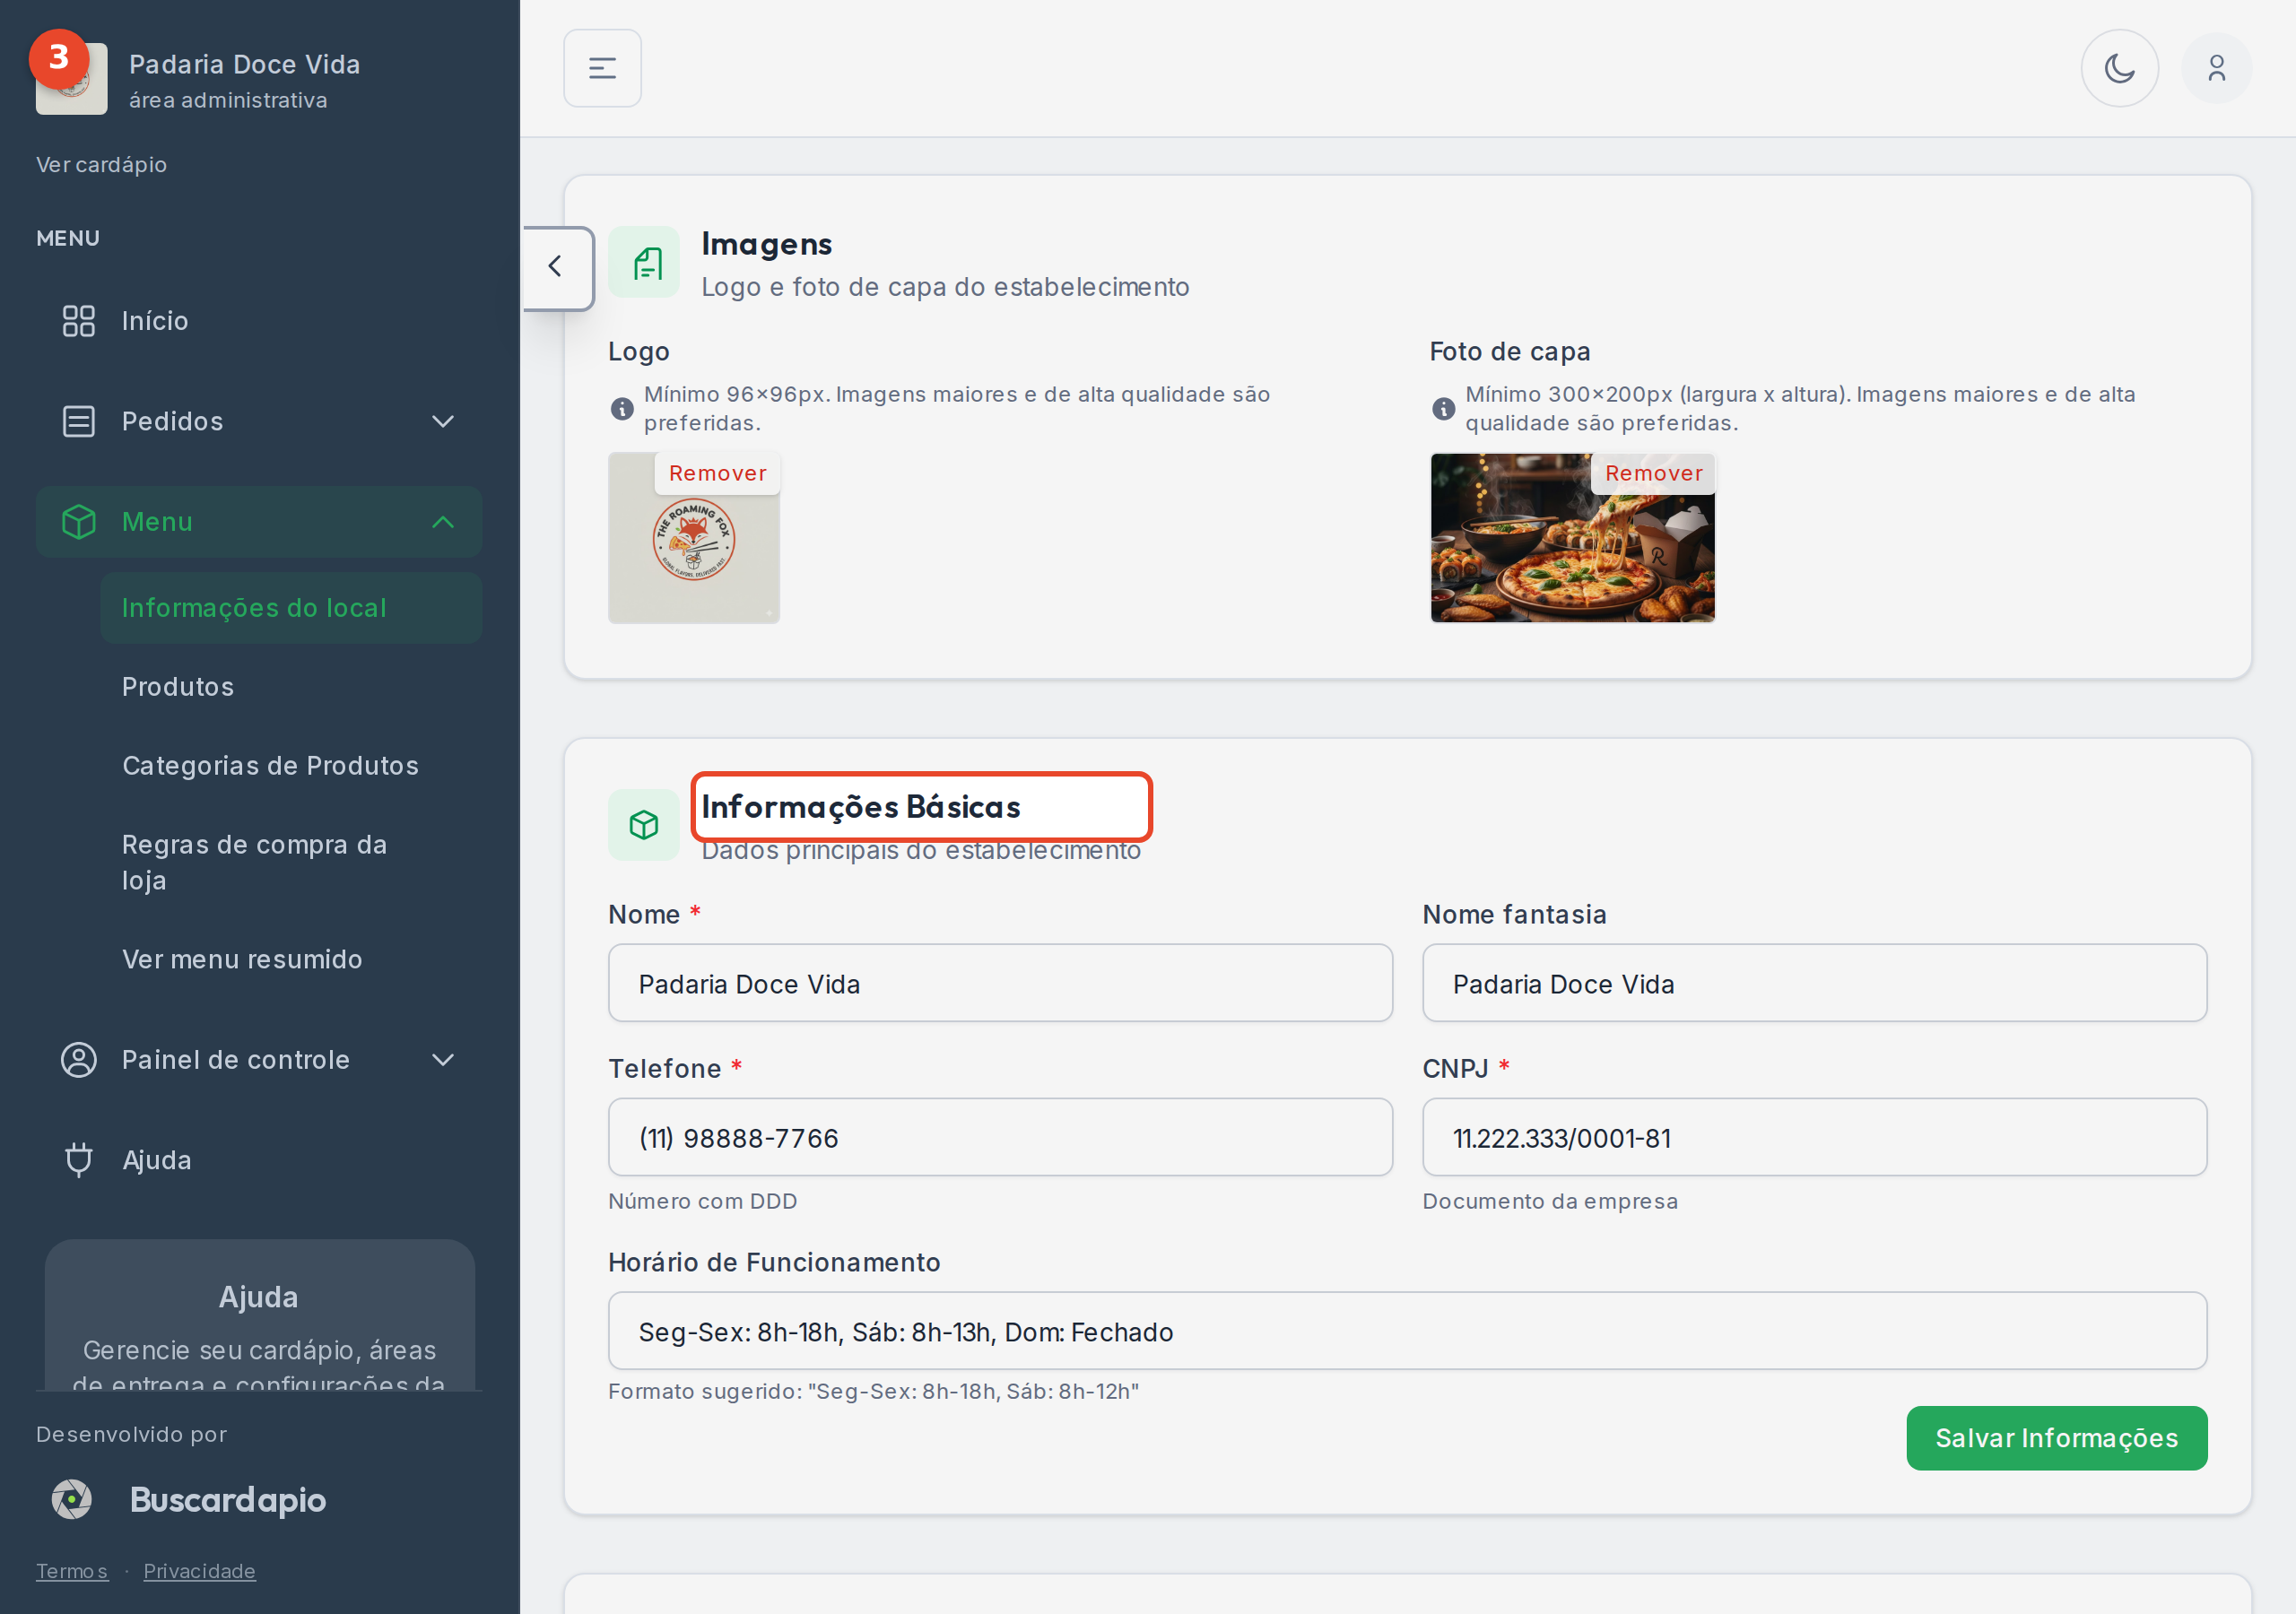Click the Informações Básicas heading
Screen dimensions: 2296x1614
(861, 806)
